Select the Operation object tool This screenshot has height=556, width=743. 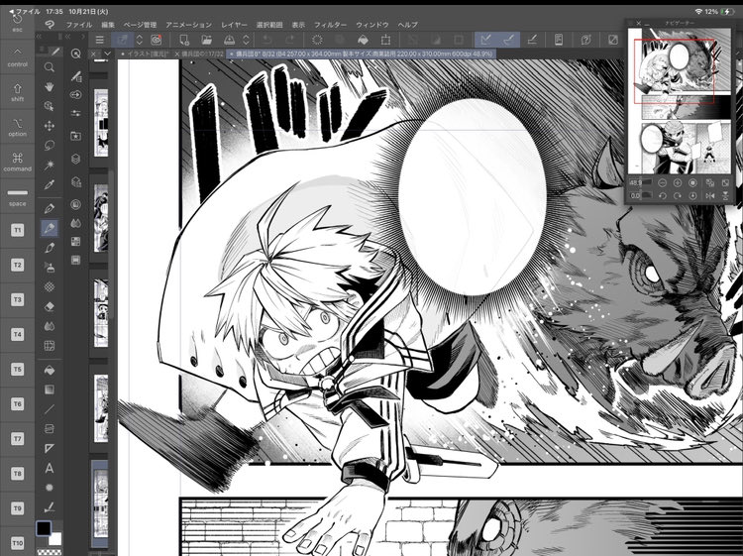pos(50,106)
